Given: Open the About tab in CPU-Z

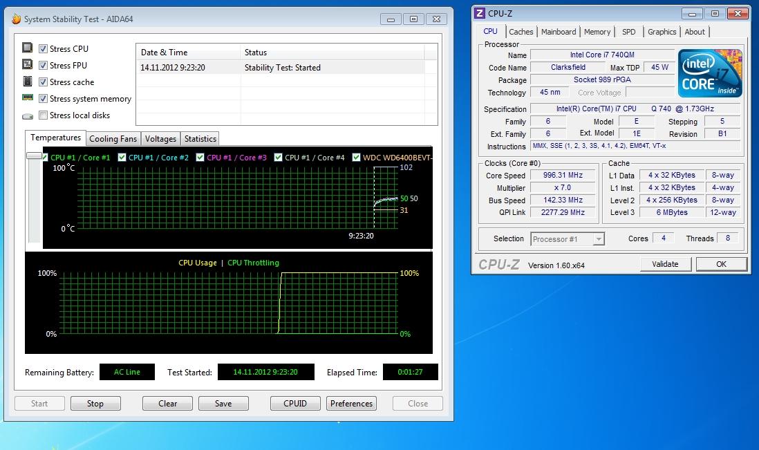Looking at the screenshot, I should [695, 32].
